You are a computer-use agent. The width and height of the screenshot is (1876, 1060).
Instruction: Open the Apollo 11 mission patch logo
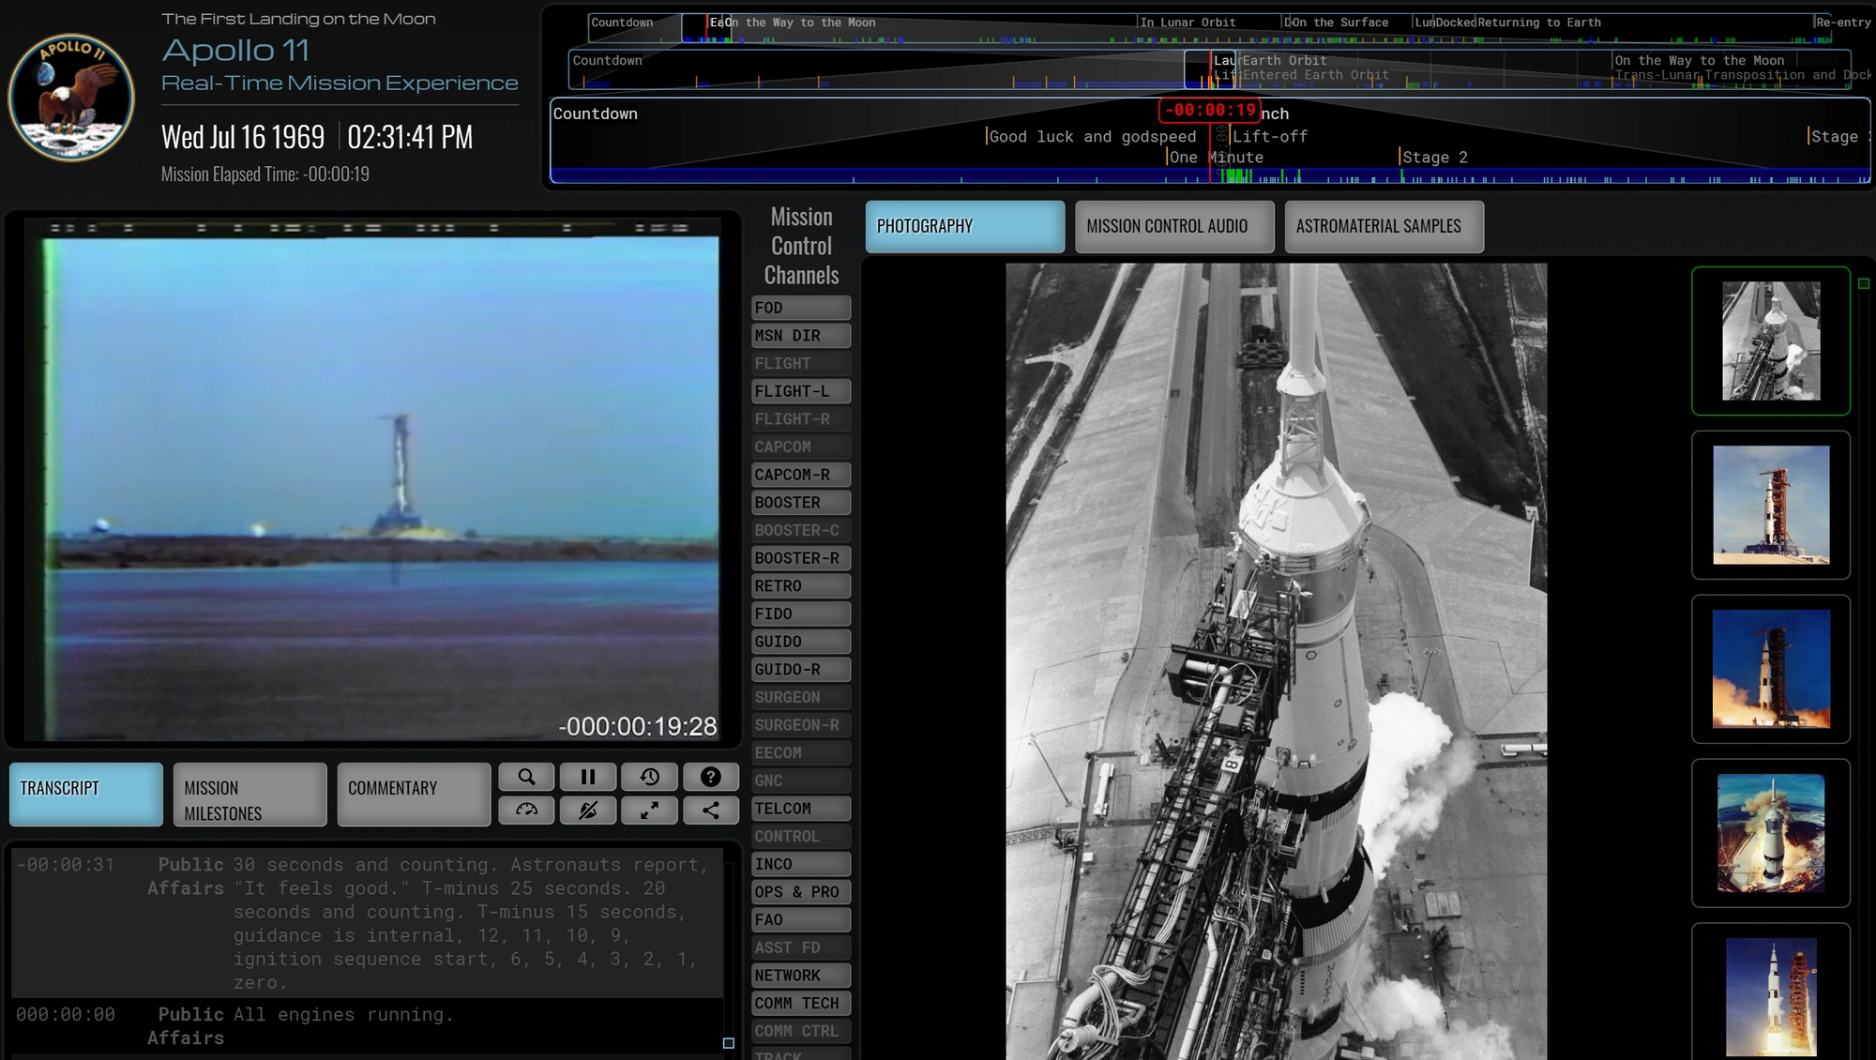[x=71, y=98]
